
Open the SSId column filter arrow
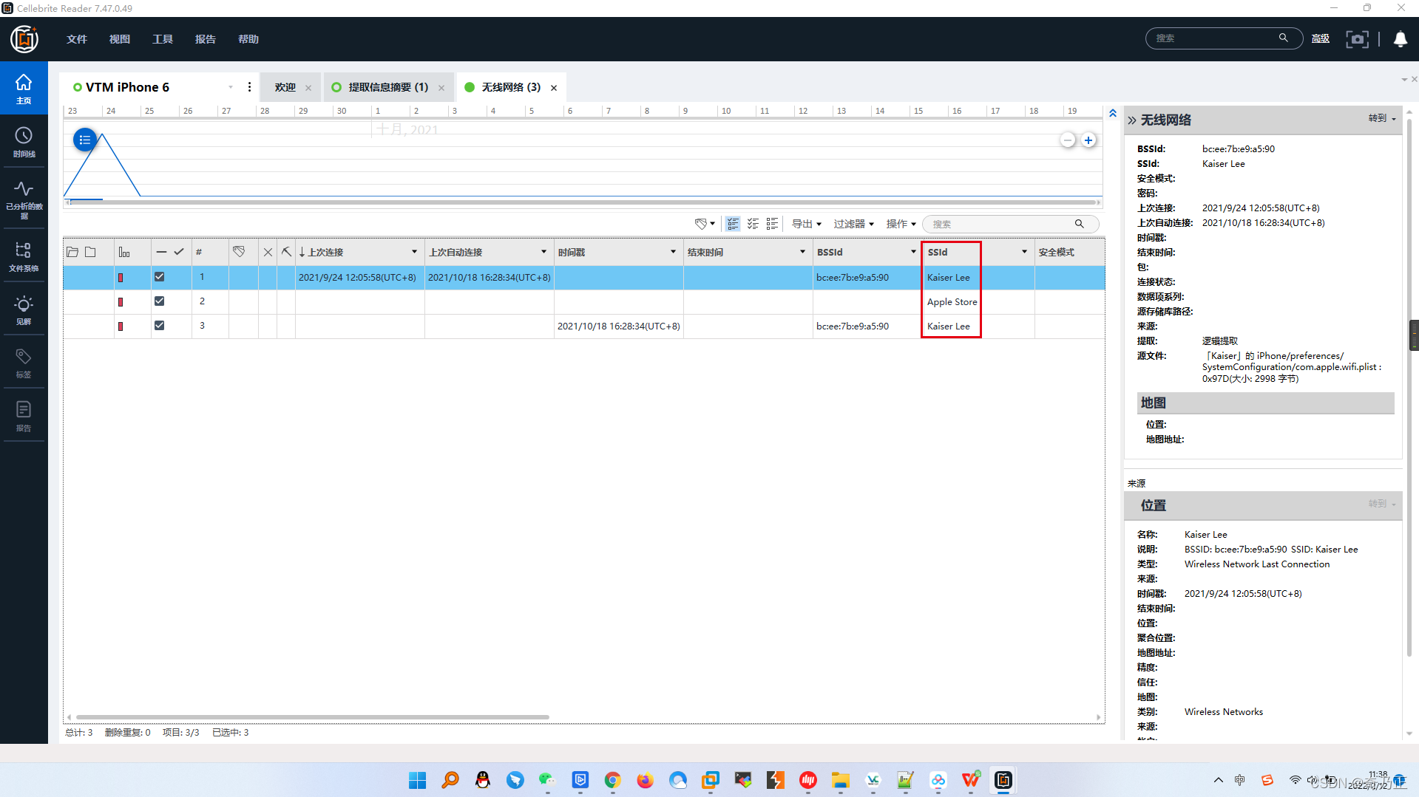coord(1024,252)
